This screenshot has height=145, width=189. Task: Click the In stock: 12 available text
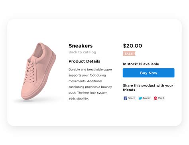pos(141,64)
